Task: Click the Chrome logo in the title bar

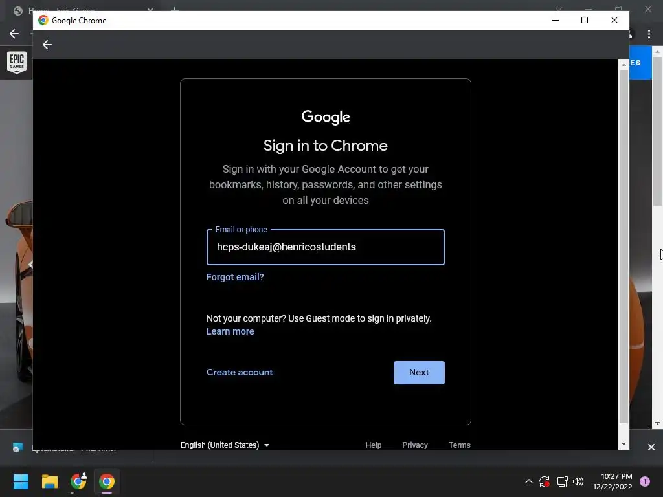Action: click(43, 20)
